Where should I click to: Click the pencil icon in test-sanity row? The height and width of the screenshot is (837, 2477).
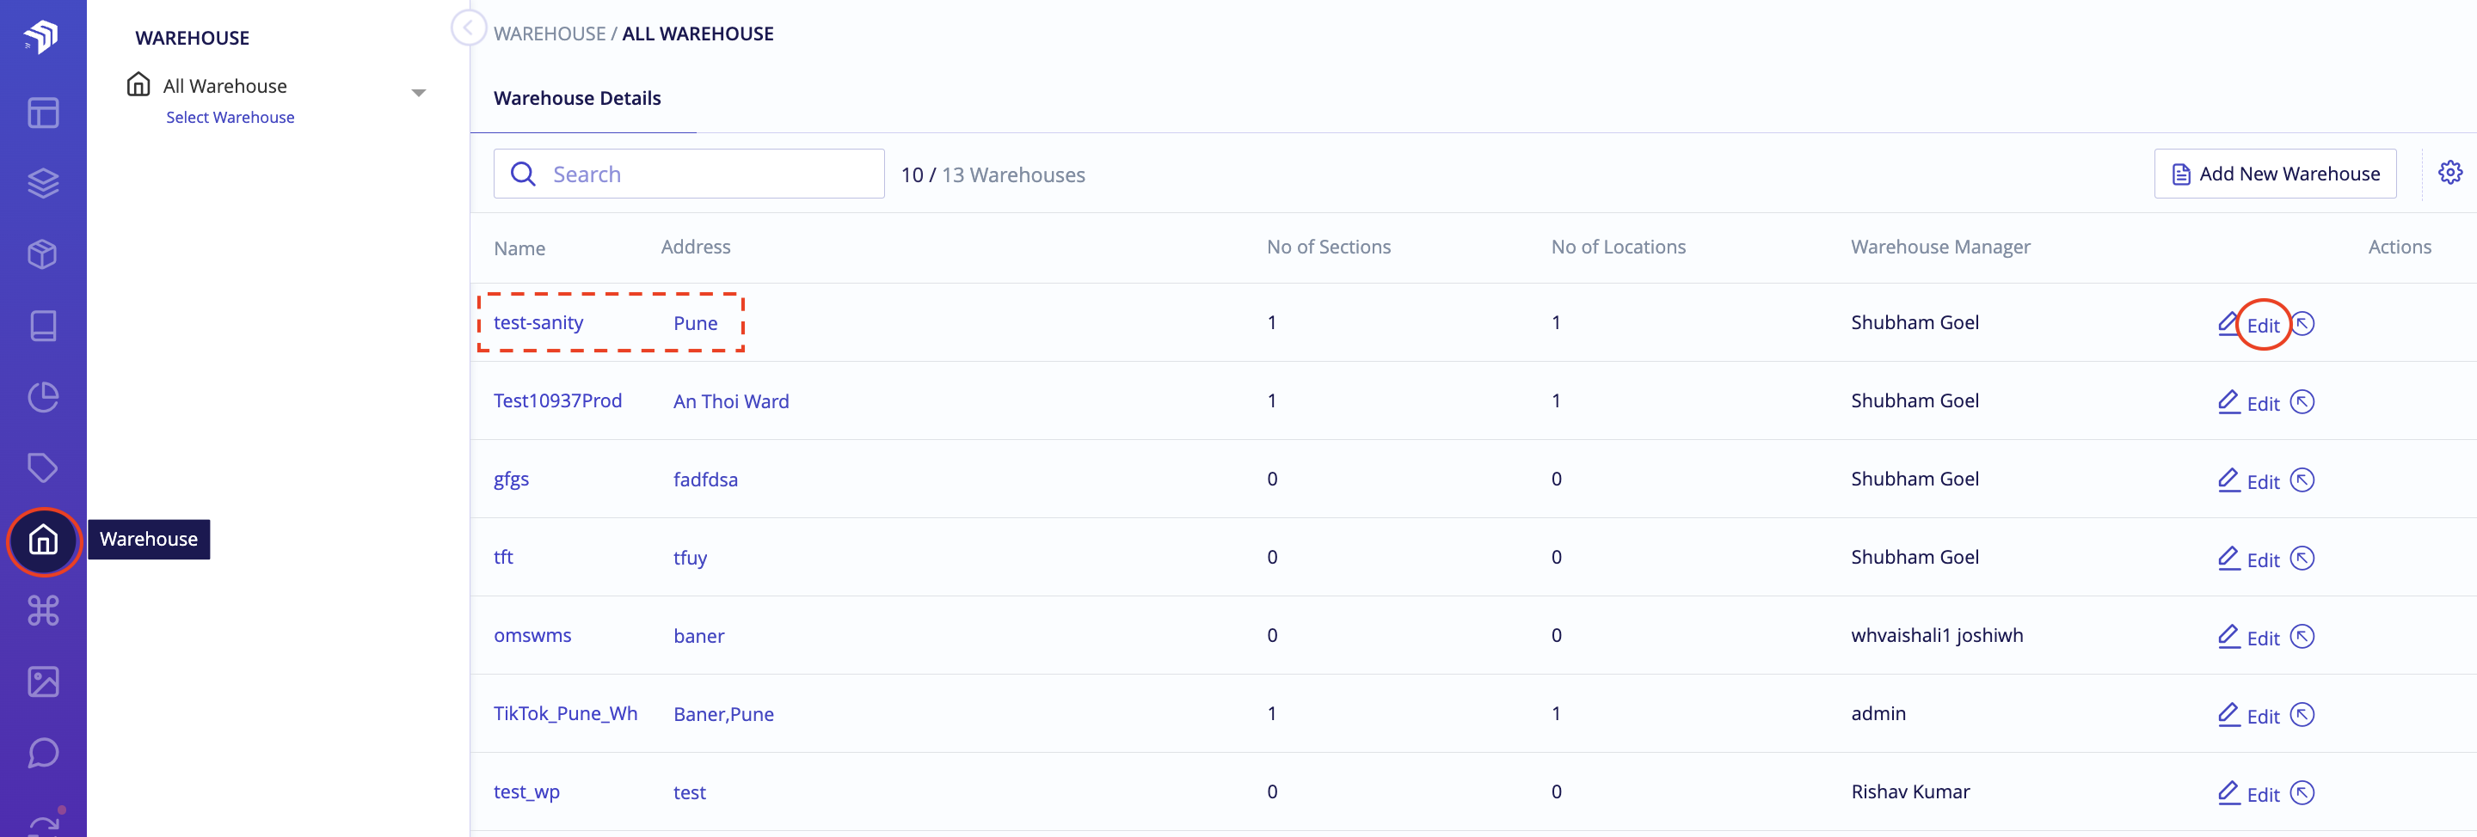pyautogui.click(x=2228, y=324)
